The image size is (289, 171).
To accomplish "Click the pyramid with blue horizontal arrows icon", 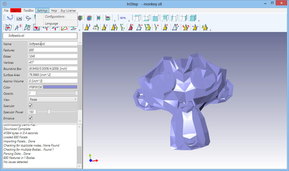I will [195, 27].
